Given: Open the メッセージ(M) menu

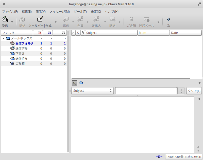Looking at the screenshot, I should pos(60,12).
